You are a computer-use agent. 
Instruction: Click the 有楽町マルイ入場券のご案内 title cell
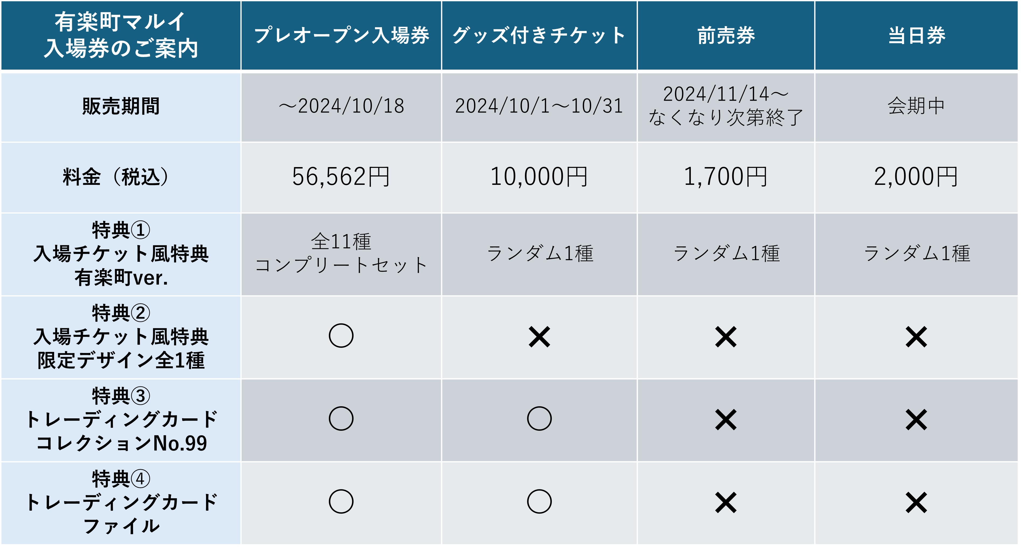click(121, 35)
